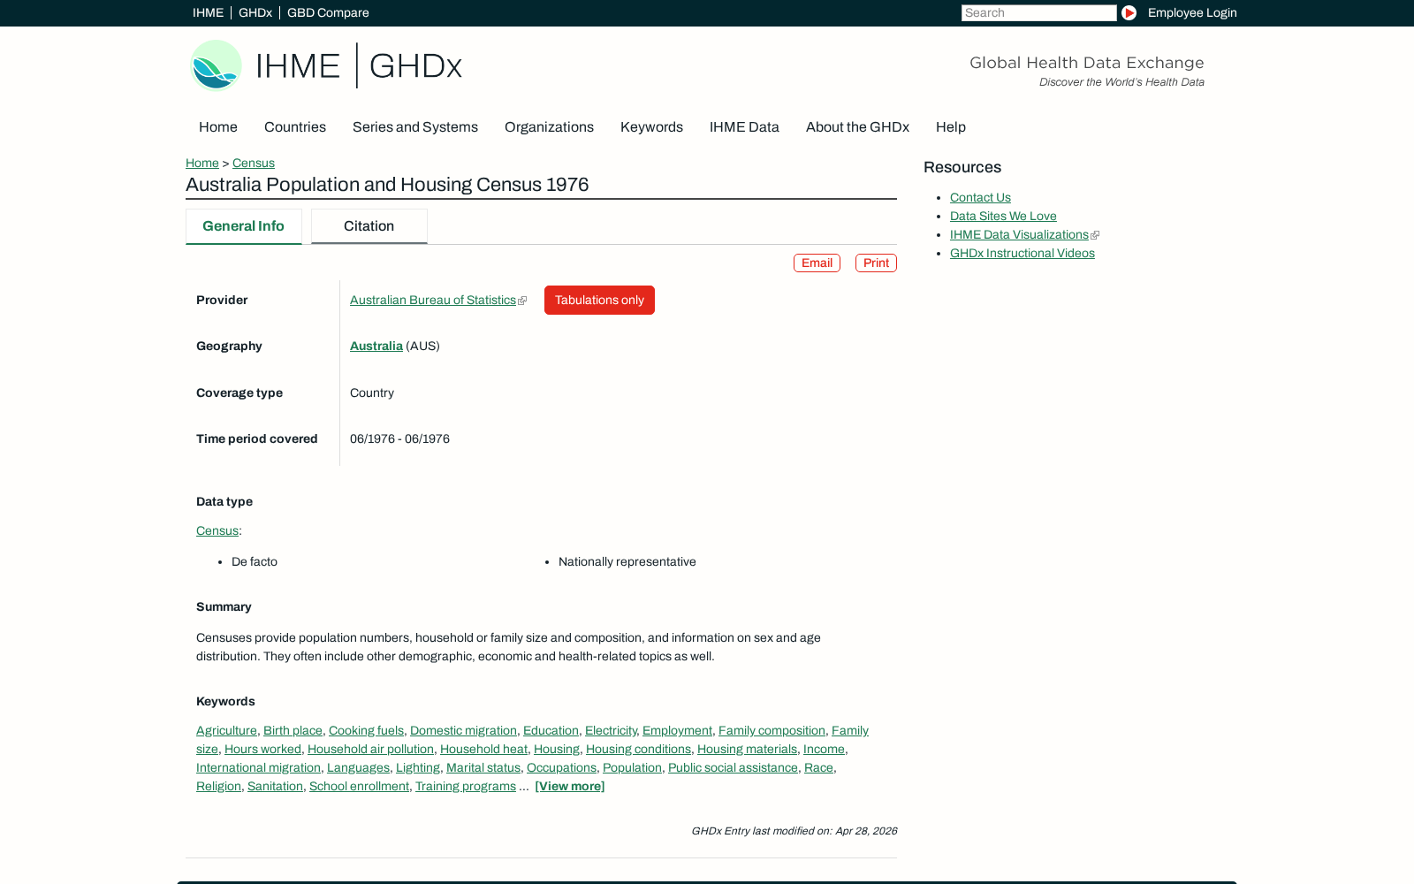
Task: Open the About the GHDx menu
Action: click(857, 127)
